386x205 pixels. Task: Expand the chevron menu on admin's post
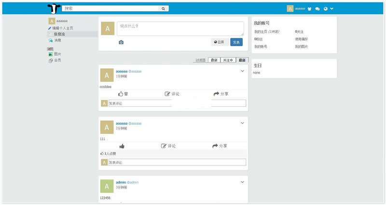[242, 182]
